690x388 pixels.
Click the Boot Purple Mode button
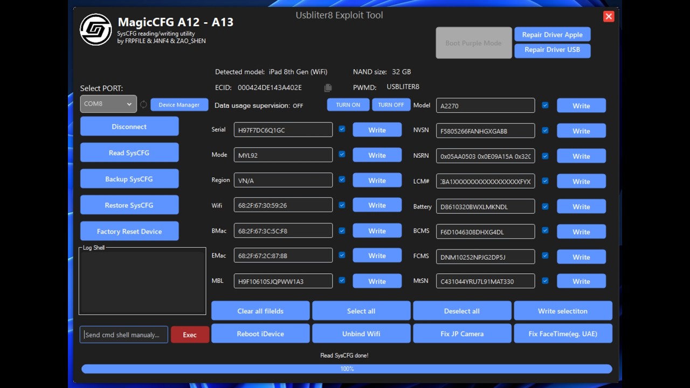point(474,43)
